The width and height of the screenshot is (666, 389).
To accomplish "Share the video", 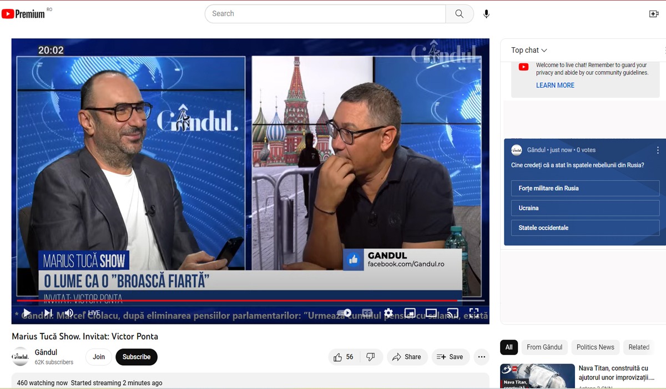I will tap(407, 357).
